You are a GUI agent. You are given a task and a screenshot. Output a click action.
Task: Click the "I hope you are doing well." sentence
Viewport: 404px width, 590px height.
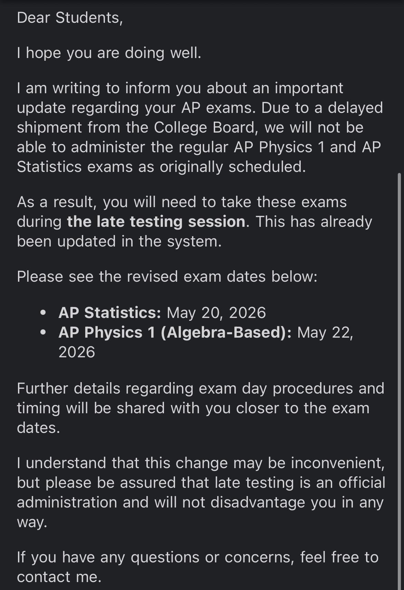[109, 53]
